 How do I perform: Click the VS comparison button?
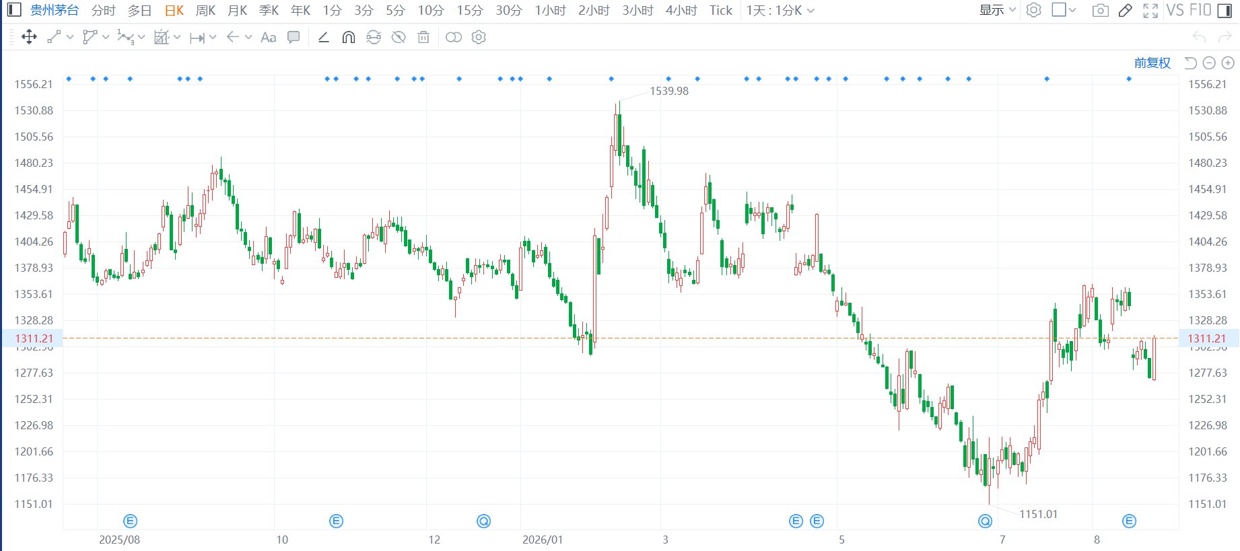1175,10
